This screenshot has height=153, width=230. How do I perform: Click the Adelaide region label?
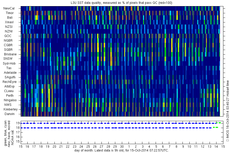click(10, 73)
